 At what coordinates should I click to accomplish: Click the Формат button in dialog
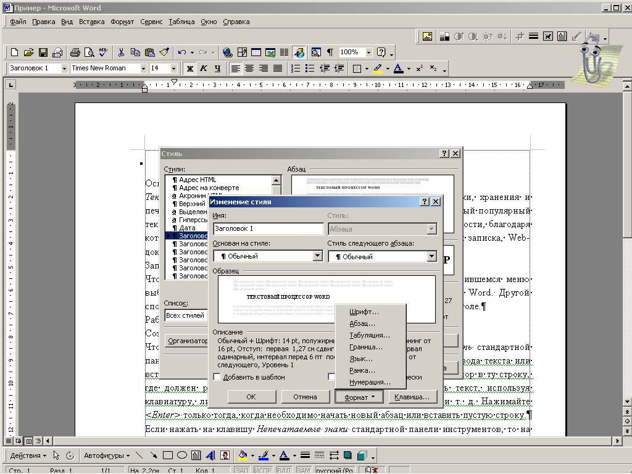[x=359, y=397]
